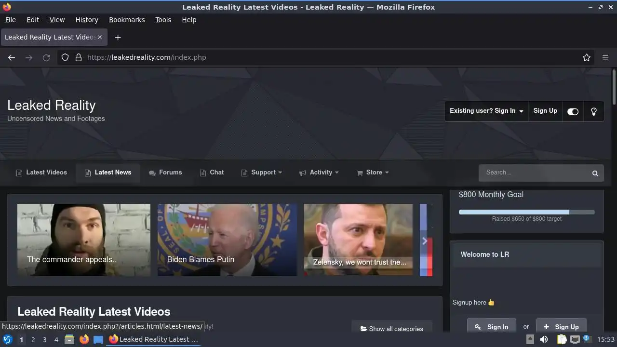This screenshot has width=617, height=347.
Task: Click the clock showing 15:53
Action: click(x=606, y=340)
